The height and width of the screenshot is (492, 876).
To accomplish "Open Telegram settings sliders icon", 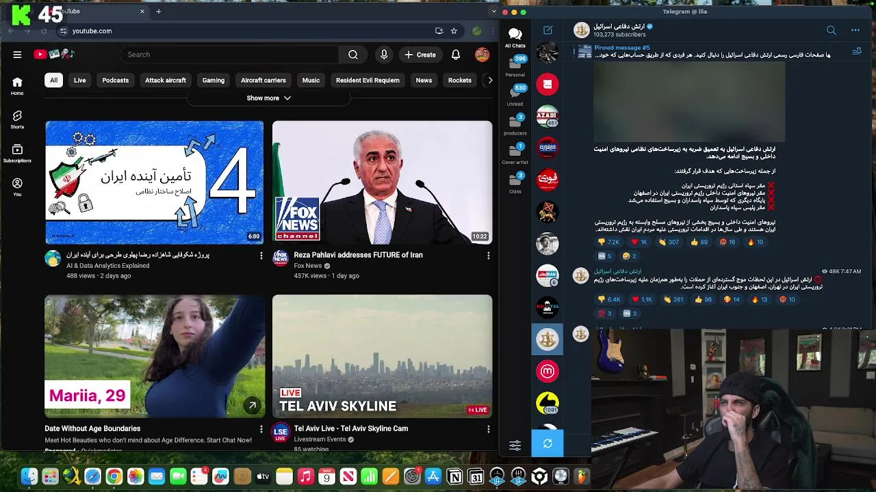I will pyautogui.click(x=515, y=446).
